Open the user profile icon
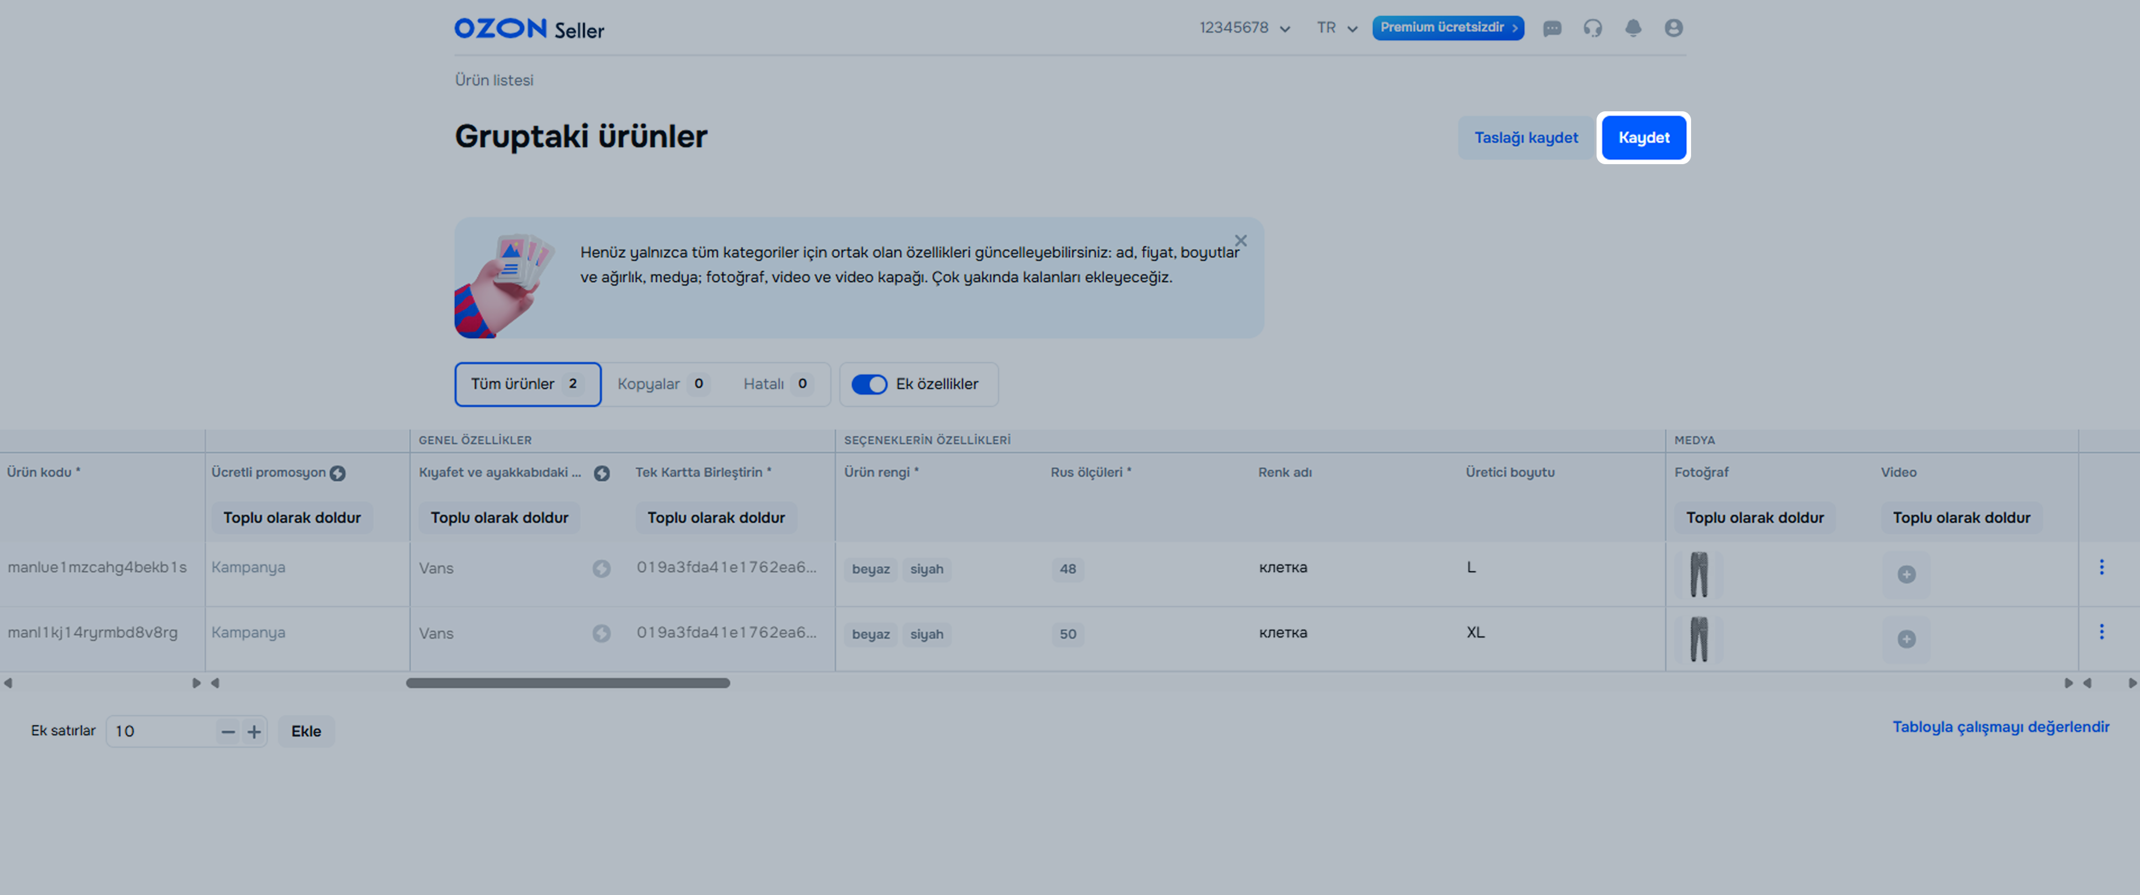The image size is (2140, 895). 1673,28
